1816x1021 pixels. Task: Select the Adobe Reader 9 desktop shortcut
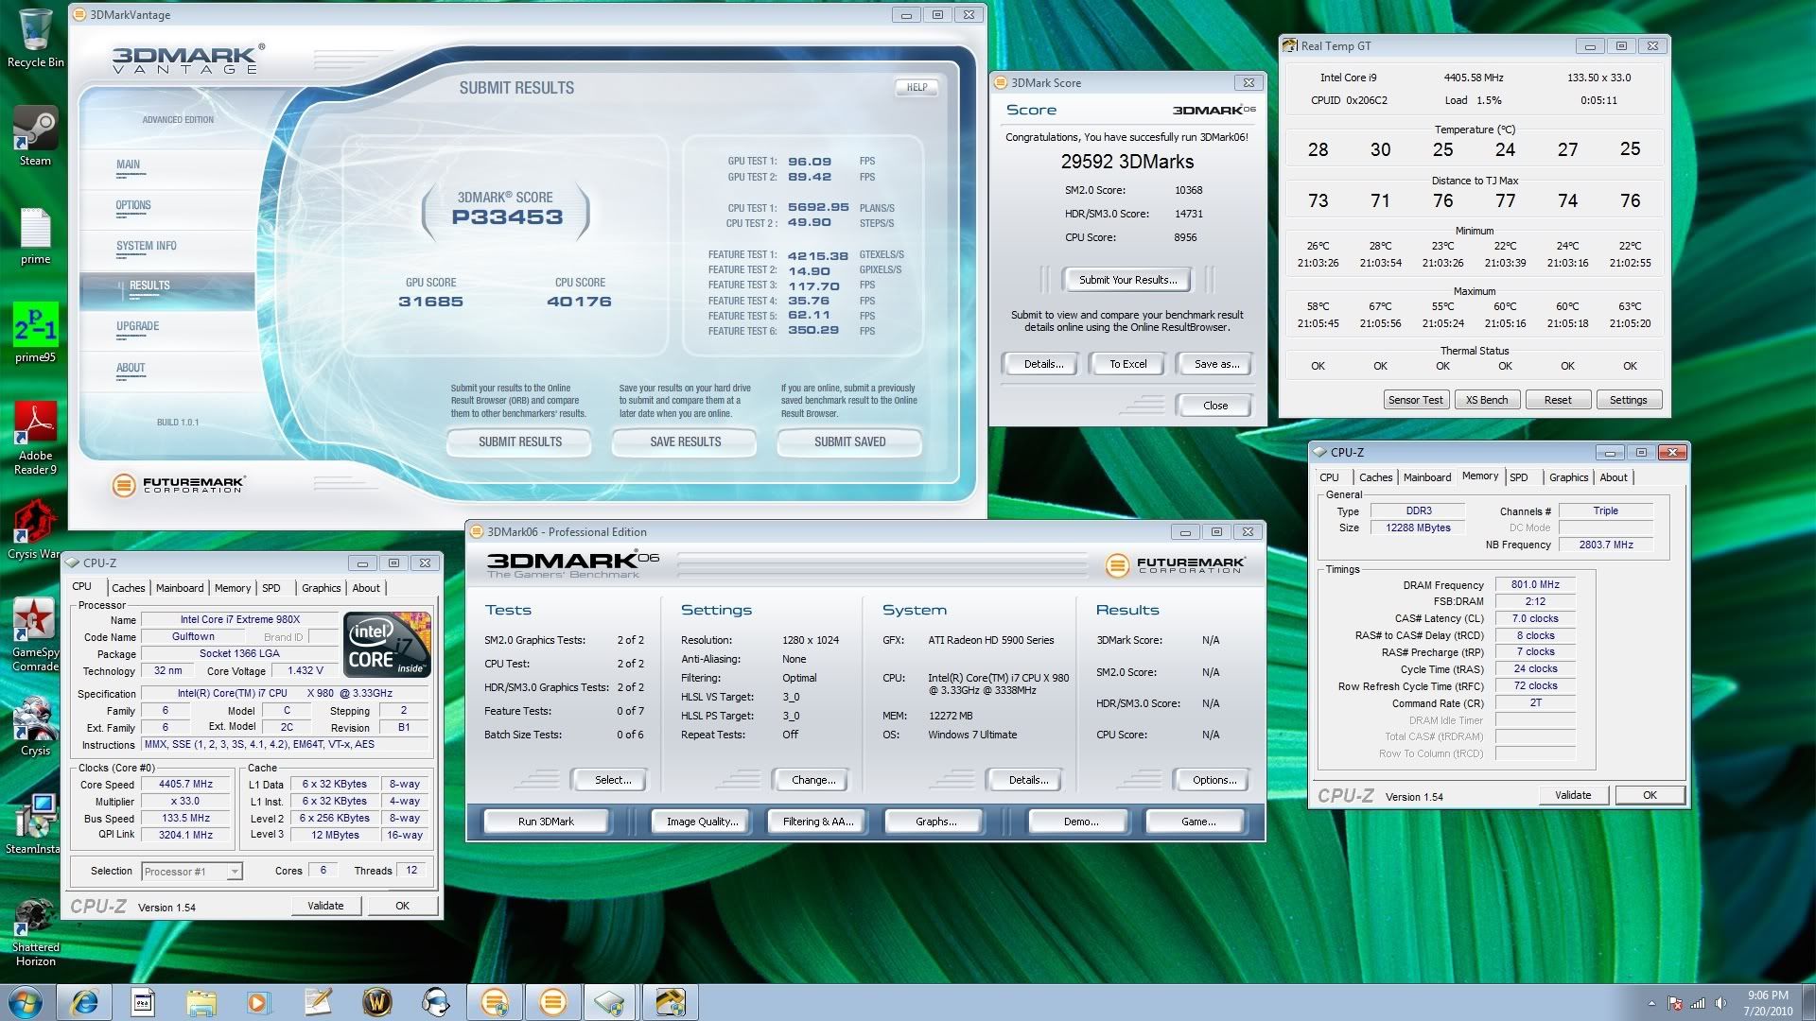pos(35,437)
